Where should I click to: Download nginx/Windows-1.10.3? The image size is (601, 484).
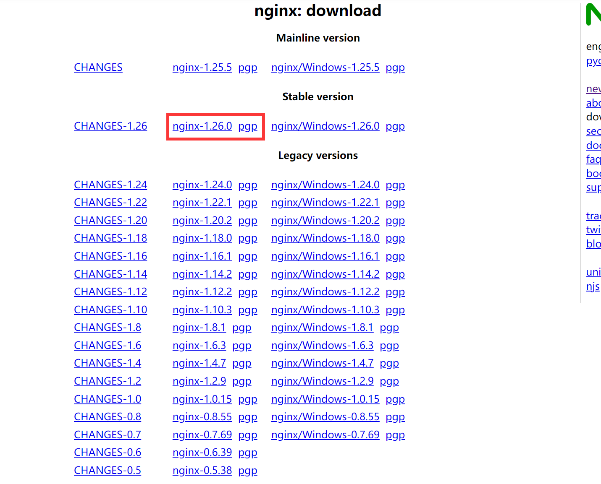coord(325,310)
